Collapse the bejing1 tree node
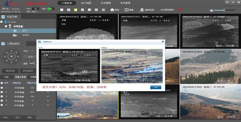This screenshot has height=122, width=241. 2,22
